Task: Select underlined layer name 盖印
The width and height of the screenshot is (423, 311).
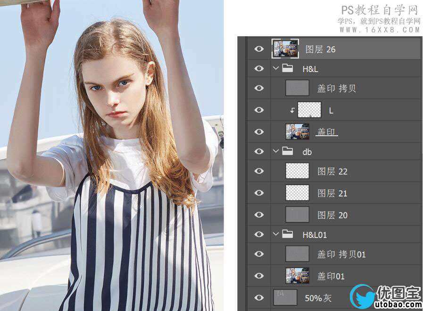Action: [x=326, y=132]
